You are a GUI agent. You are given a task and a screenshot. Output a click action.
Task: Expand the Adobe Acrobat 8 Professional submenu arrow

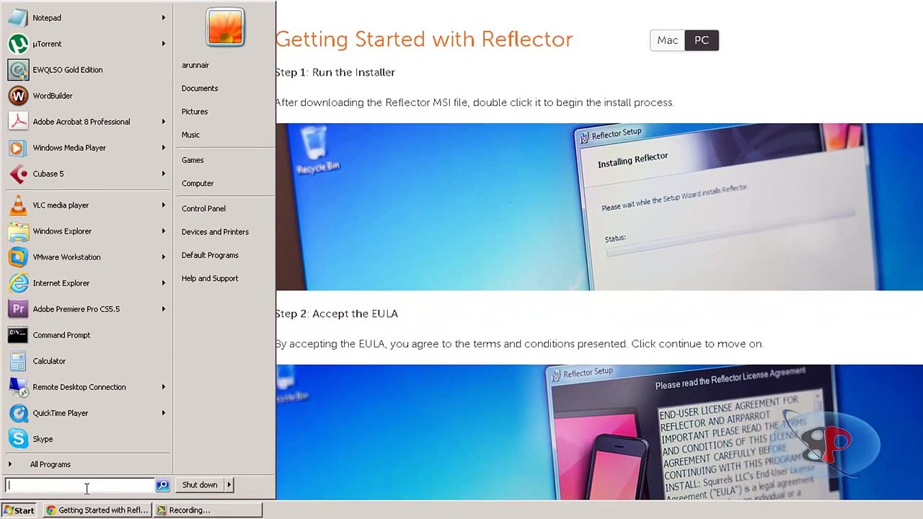click(163, 122)
